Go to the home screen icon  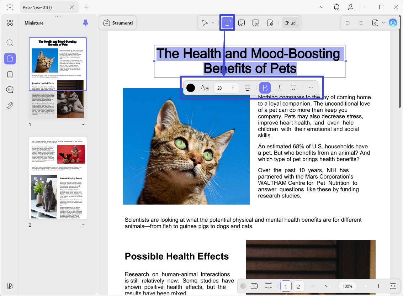click(10, 7)
